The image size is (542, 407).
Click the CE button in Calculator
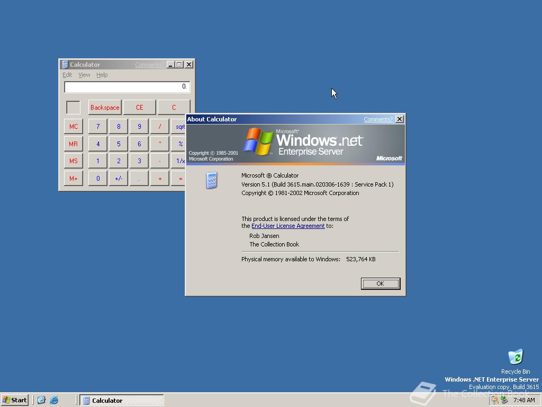coord(139,107)
